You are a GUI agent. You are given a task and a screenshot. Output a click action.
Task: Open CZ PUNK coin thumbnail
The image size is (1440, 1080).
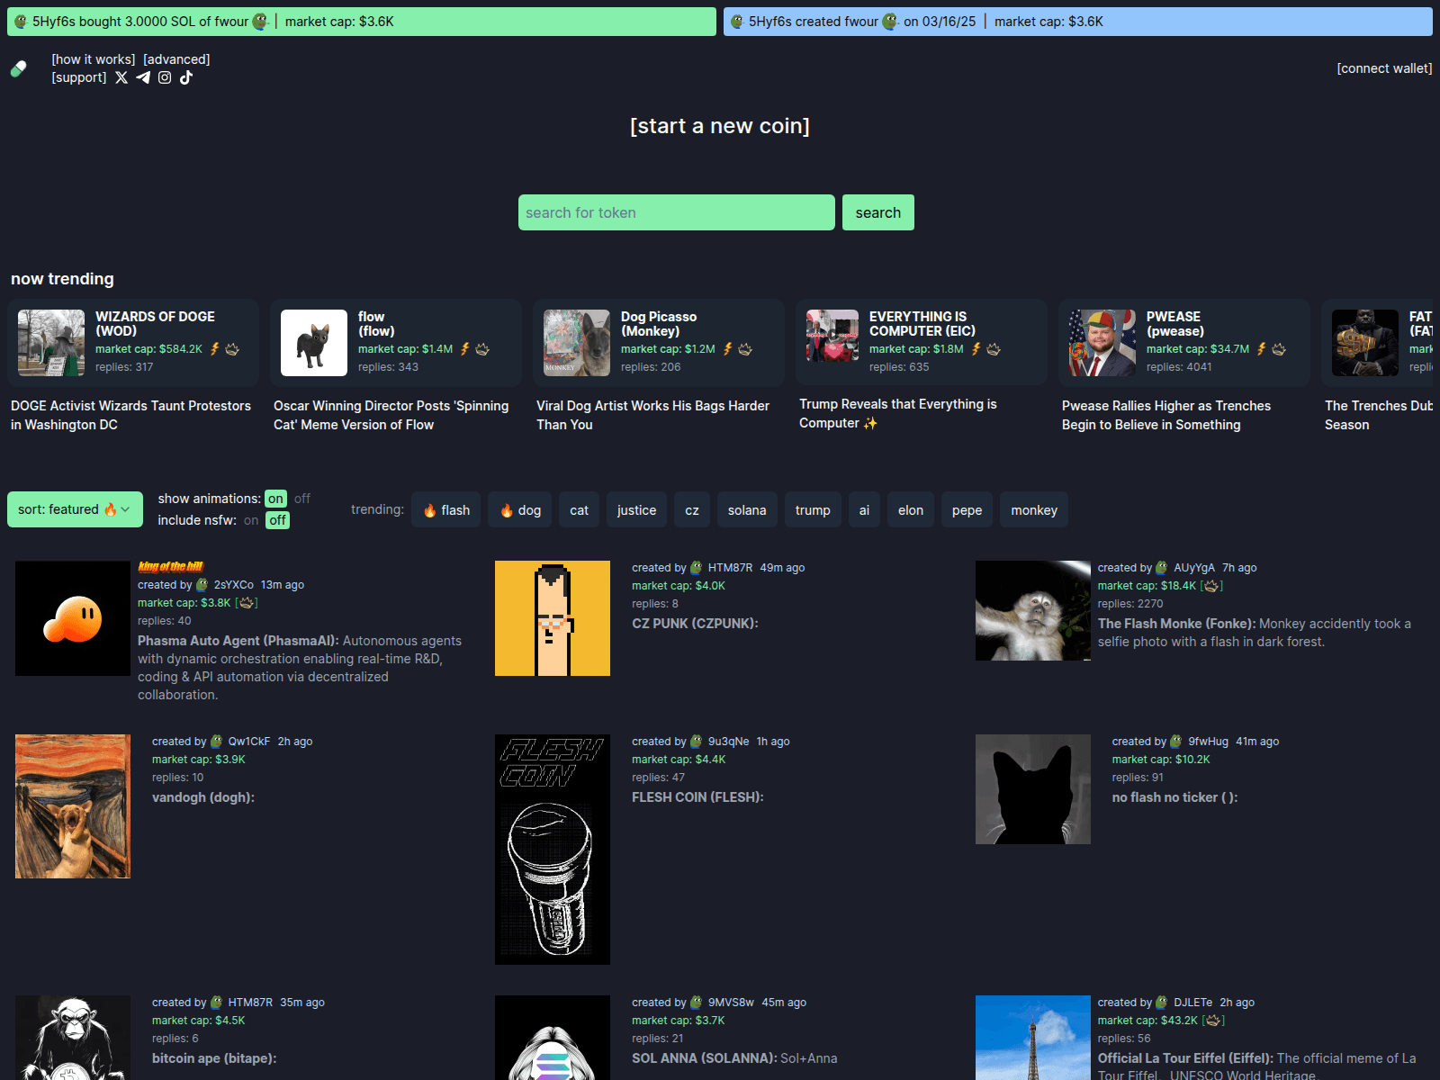coord(553,618)
